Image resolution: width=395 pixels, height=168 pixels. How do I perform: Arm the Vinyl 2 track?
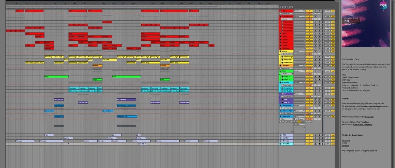point(319,80)
